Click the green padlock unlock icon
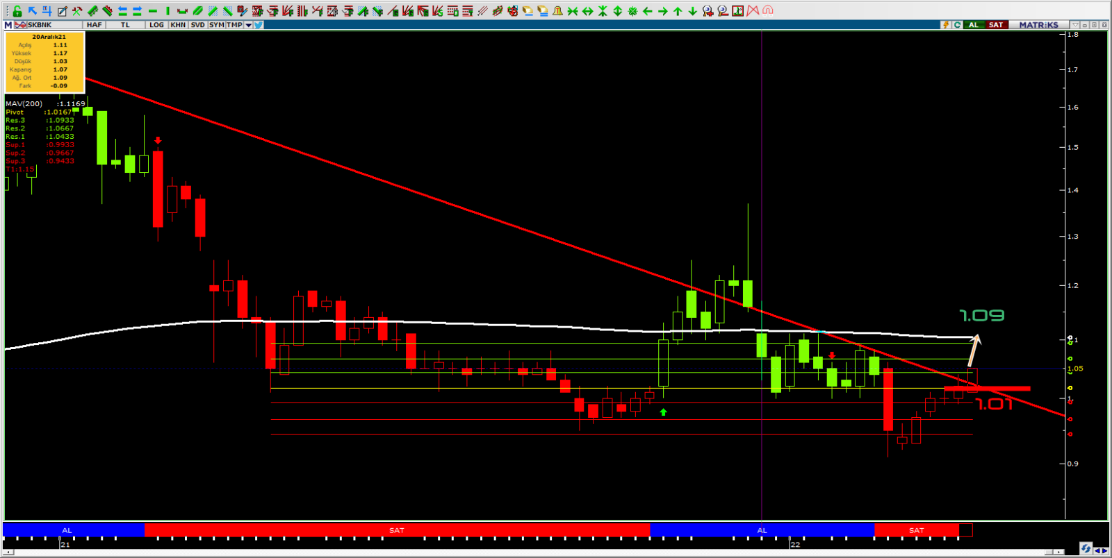 (x=17, y=11)
